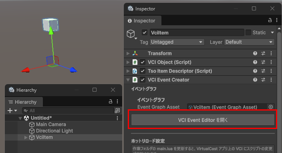The image size is (282, 153).
Task: Select the Hierarchy tab
Action: pyautogui.click(x=24, y=102)
